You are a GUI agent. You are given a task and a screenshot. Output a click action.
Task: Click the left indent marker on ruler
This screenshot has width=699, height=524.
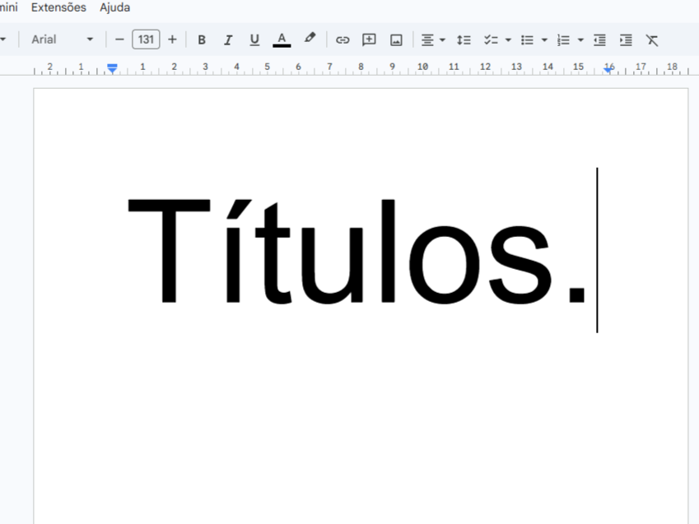click(x=112, y=68)
